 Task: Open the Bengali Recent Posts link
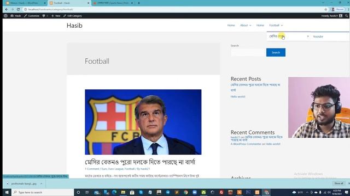[x=255, y=87]
